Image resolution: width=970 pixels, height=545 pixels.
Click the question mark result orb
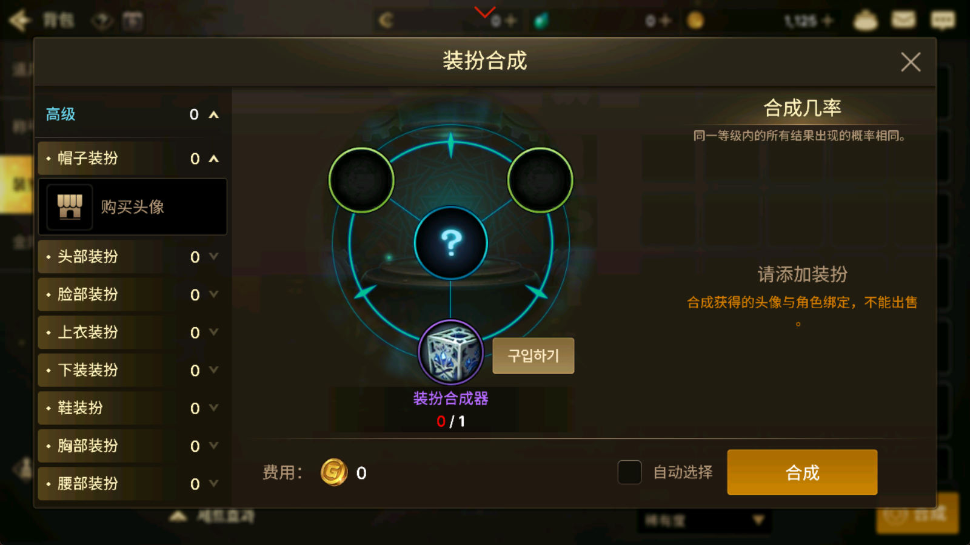(x=450, y=243)
